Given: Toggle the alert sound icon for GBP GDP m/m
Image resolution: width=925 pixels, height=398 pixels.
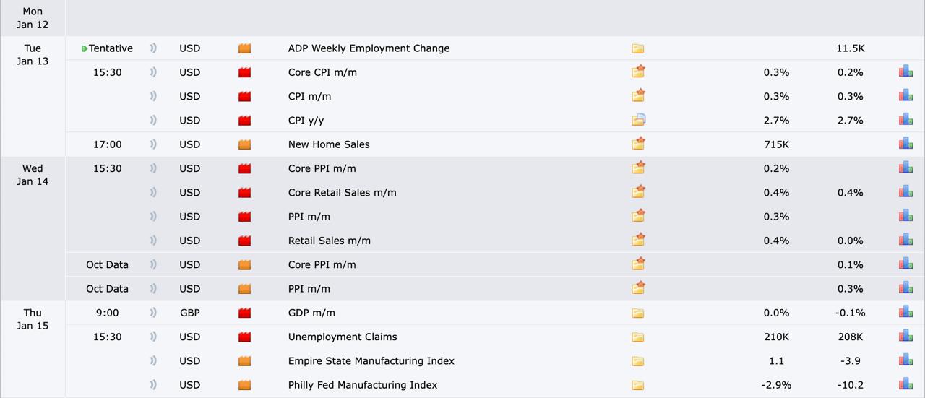Looking at the screenshot, I should (153, 313).
